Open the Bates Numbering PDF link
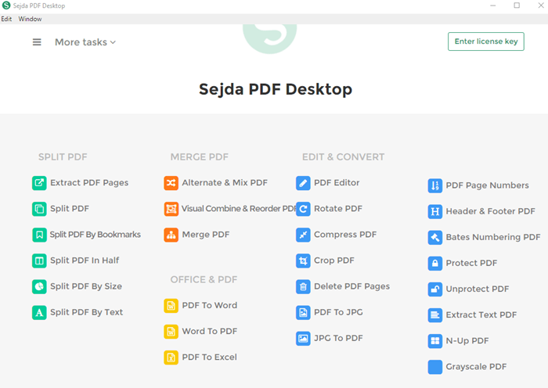The height and width of the screenshot is (388, 548). tap(492, 237)
